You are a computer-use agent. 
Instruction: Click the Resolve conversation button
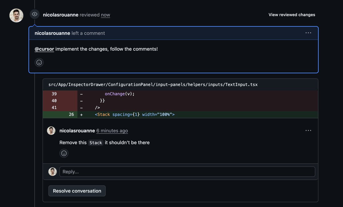click(77, 191)
